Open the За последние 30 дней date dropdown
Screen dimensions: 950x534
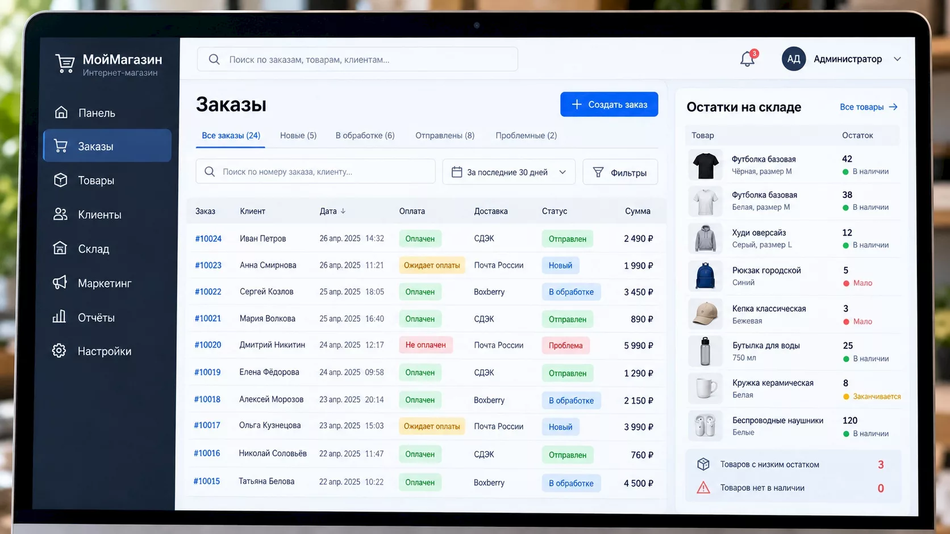[509, 172]
